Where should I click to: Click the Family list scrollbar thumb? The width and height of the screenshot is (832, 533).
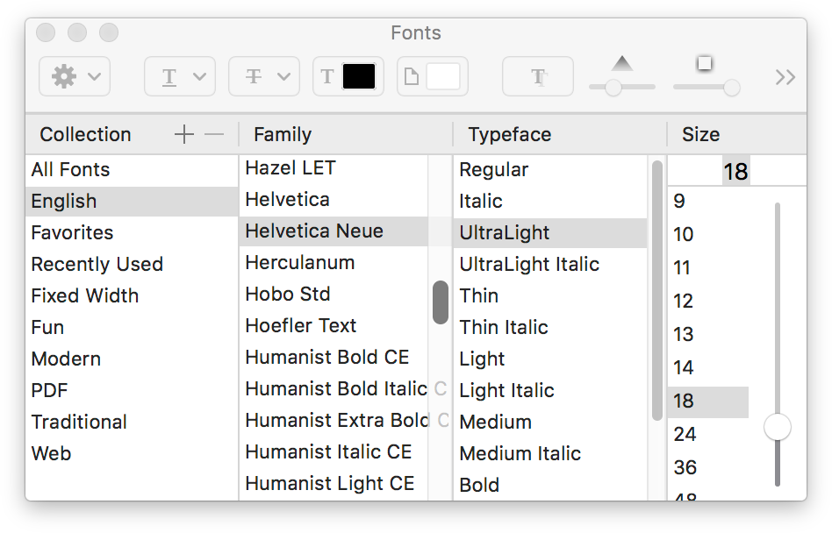click(x=441, y=302)
